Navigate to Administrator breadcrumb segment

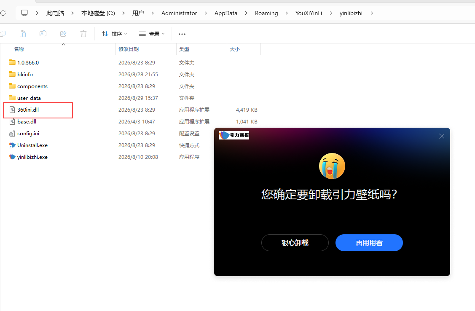click(179, 13)
